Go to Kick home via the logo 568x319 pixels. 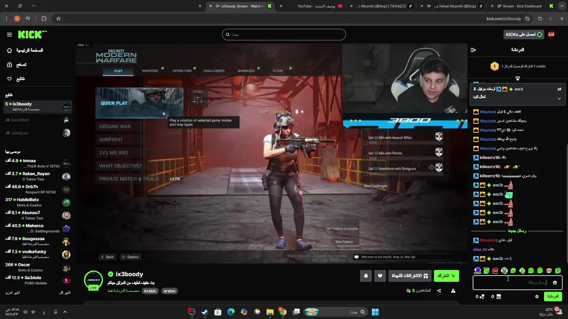click(x=32, y=35)
